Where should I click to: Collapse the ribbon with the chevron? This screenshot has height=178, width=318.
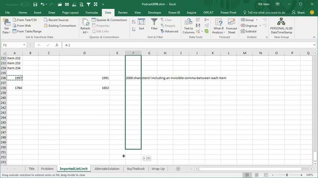coord(314,38)
